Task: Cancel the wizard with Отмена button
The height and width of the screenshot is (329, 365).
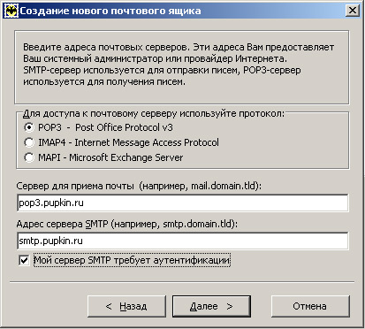Action: tap(310, 307)
